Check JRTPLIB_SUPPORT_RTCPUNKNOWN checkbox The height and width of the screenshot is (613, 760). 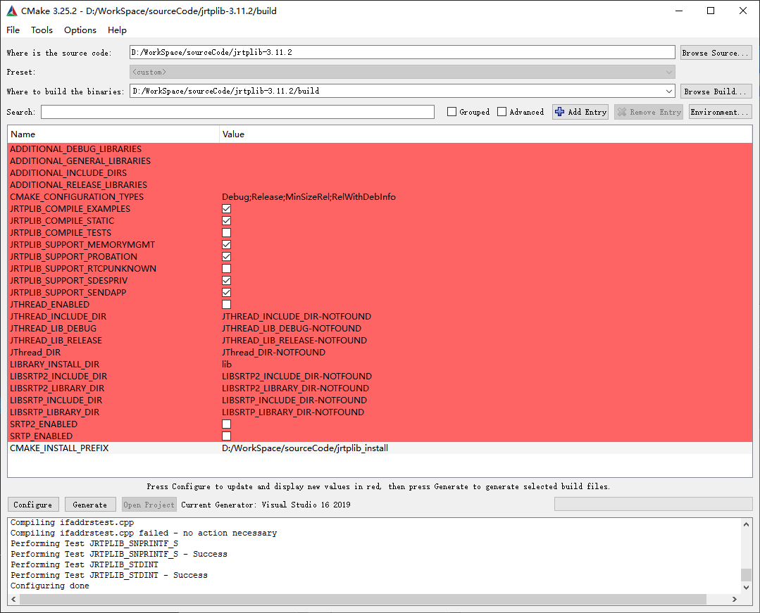[226, 268]
